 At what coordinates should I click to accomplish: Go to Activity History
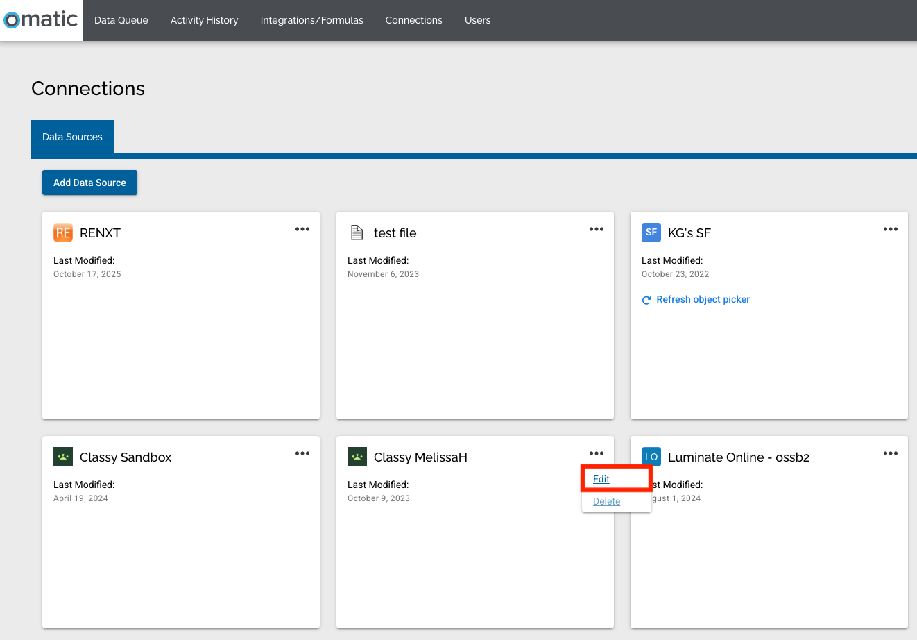tap(205, 20)
